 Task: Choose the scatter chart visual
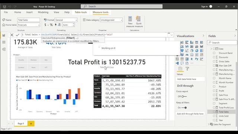coord(187,51)
